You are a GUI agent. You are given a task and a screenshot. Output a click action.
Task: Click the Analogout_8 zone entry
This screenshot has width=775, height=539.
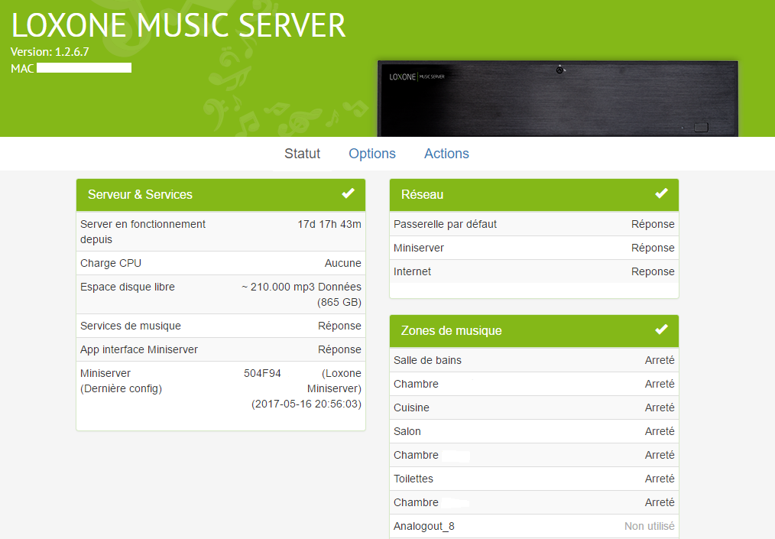[533, 526]
